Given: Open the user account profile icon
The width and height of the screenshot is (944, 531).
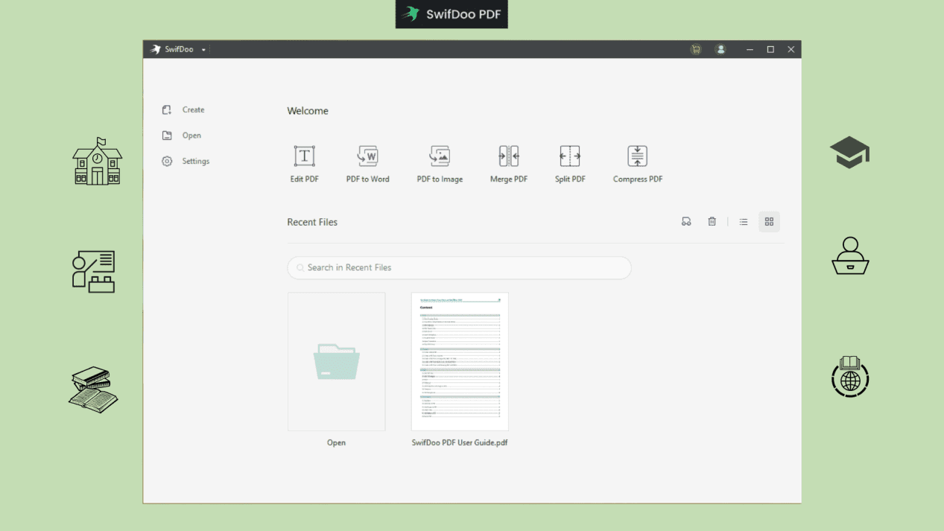Looking at the screenshot, I should tap(720, 49).
